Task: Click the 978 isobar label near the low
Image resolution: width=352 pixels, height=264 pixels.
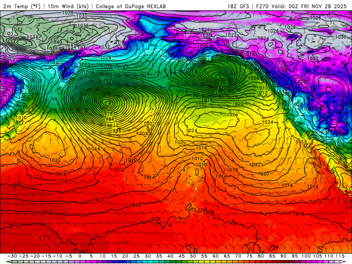Action: [x=108, y=114]
